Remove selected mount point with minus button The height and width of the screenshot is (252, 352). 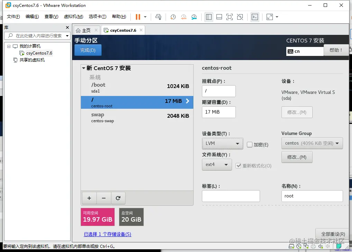tap(104, 198)
